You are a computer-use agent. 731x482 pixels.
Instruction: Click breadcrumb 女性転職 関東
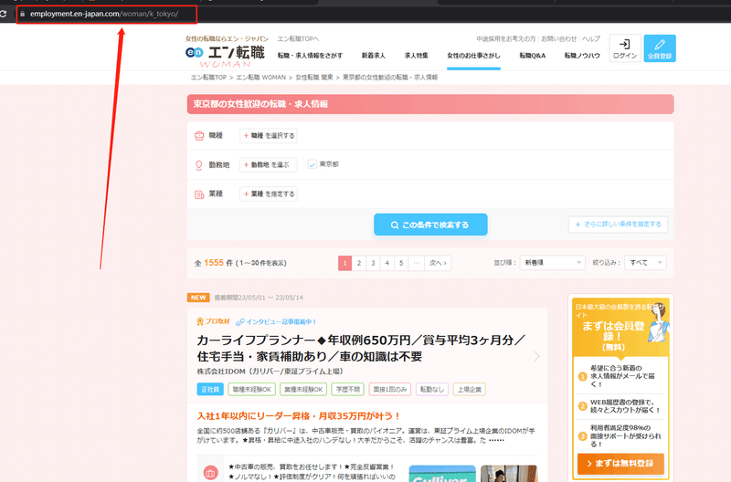(x=314, y=78)
